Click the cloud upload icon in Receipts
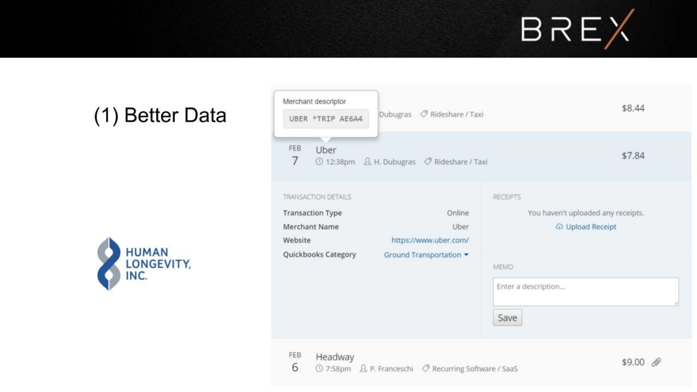The width and height of the screenshot is (697, 392). click(x=560, y=226)
